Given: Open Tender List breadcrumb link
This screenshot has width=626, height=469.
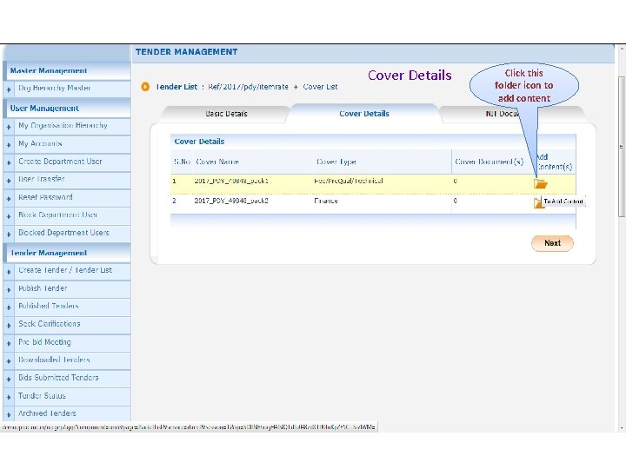Looking at the screenshot, I should pyautogui.click(x=176, y=87).
